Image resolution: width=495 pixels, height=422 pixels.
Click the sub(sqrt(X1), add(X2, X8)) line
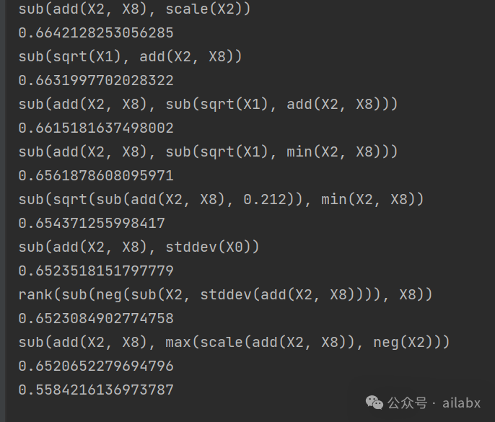130,57
